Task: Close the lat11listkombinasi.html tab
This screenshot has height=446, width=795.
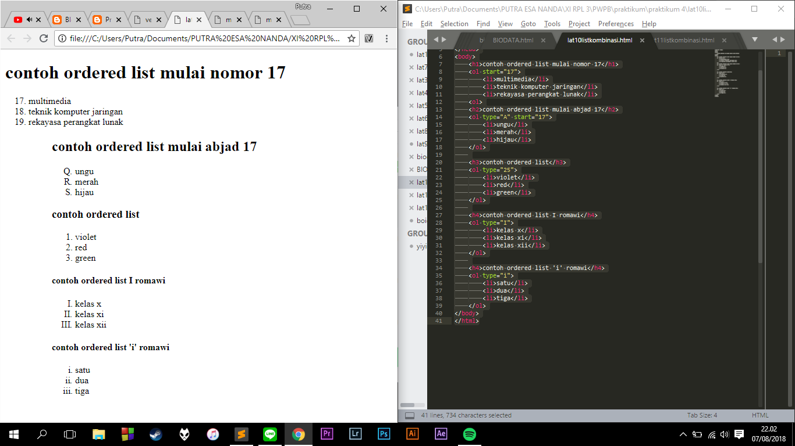Action: click(724, 40)
